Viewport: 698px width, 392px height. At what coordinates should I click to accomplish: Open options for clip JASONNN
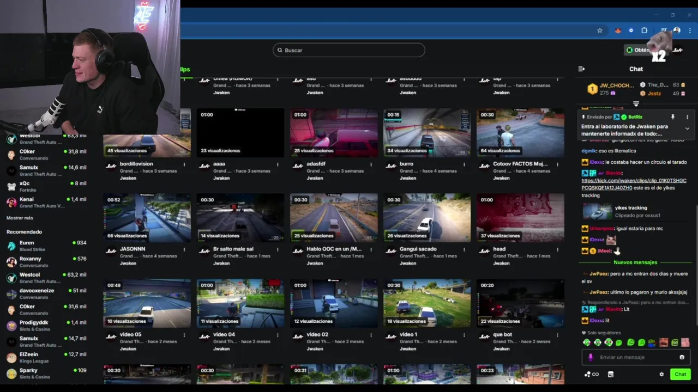184,249
